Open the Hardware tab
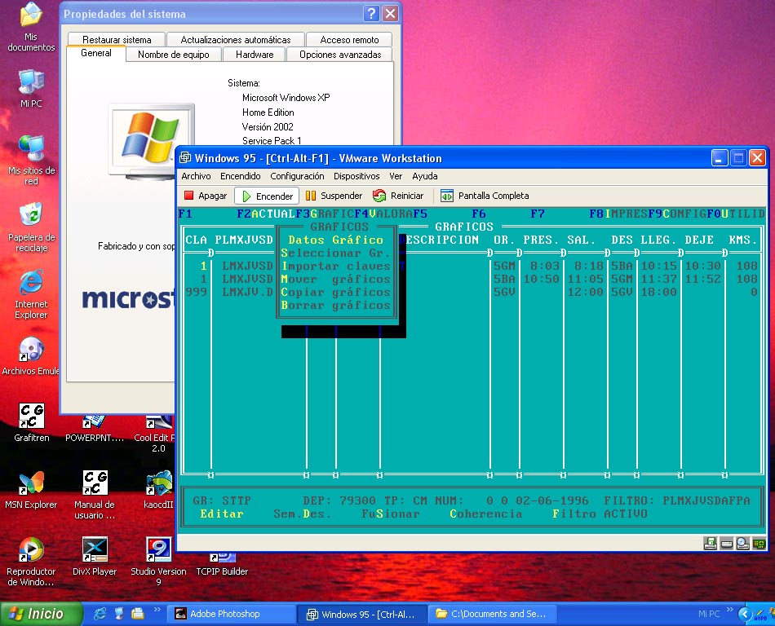 [254, 55]
